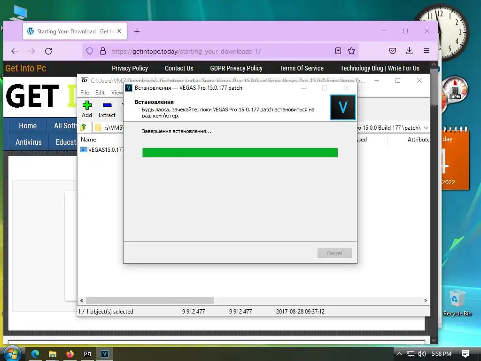This screenshot has height=361, width=481.
Task: Open the Recycle Bin desktop icon
Action: [x=457, y=302]
